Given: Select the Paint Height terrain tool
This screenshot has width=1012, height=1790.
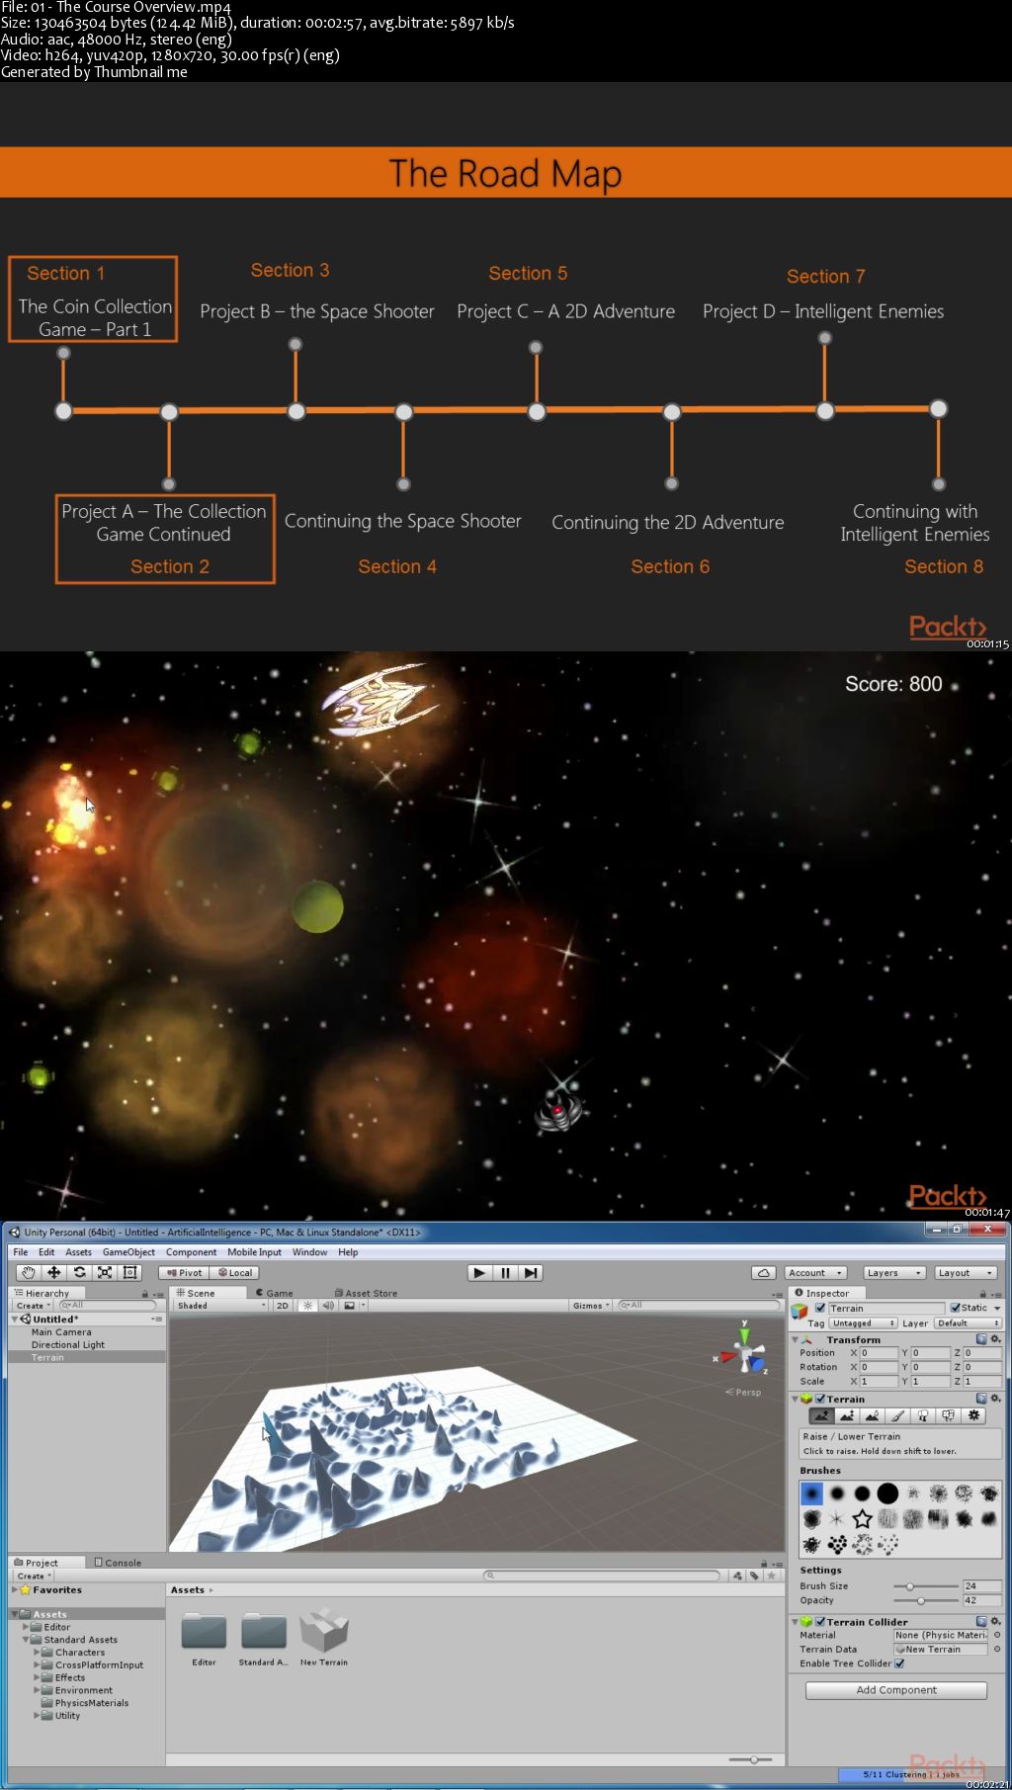Looking at the screenshot, I should pyautogui.click(x=847, y=1415).
